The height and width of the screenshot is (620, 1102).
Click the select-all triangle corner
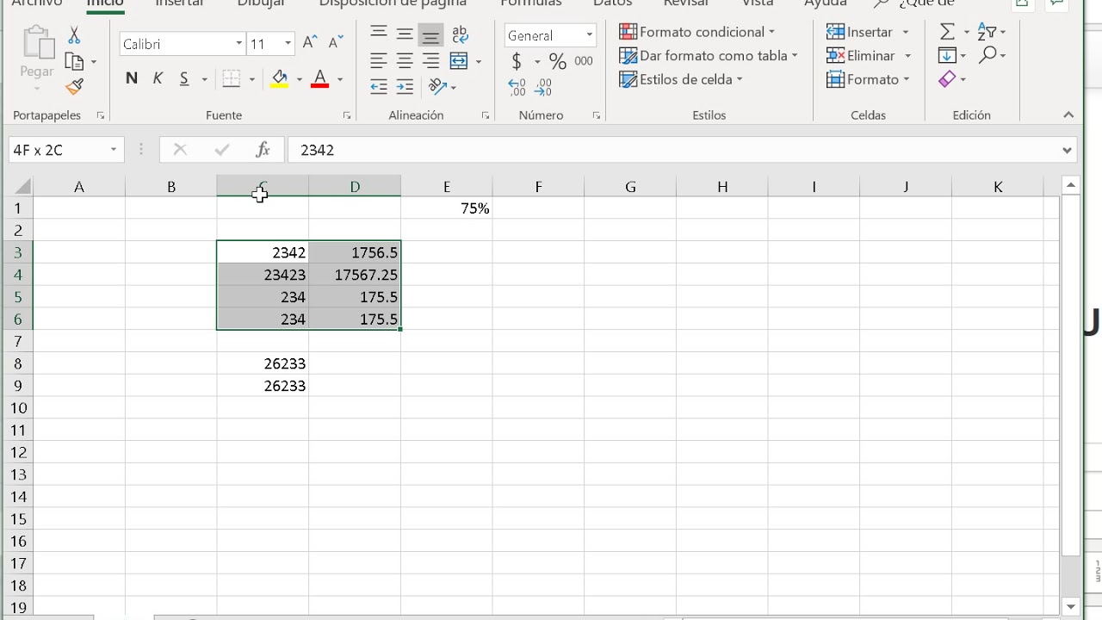tap(22, 187)
